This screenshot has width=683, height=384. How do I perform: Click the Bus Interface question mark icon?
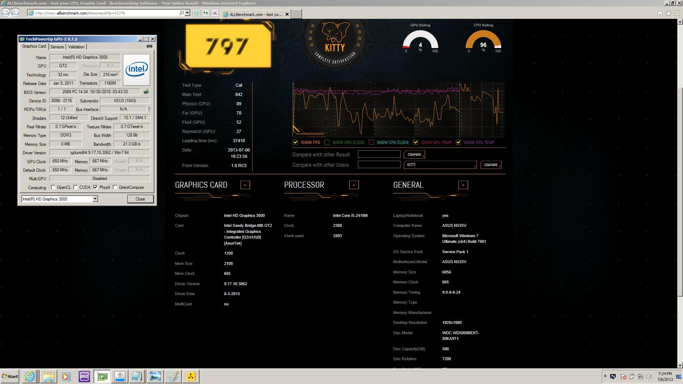pos(149,109)
